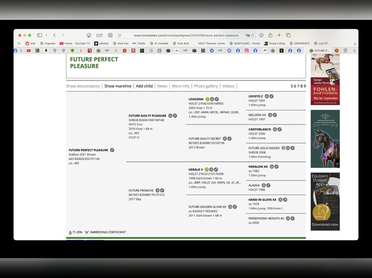This screenshot has height=278, width=372.
Task: Click the horsetelex URL address field
Action: [187, 35]
